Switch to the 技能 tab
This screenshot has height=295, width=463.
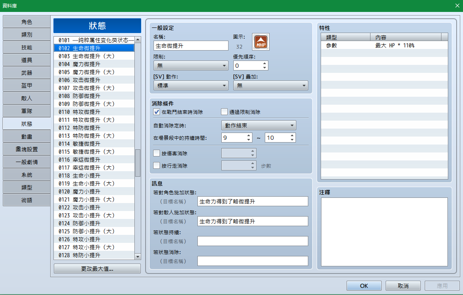(27, 47)
